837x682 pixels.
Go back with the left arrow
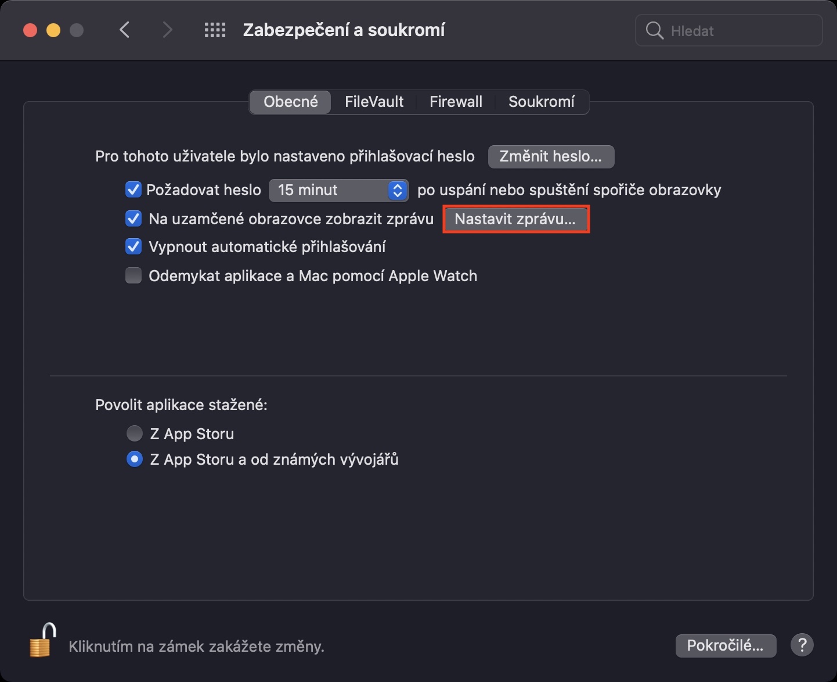tap(124, 30)
